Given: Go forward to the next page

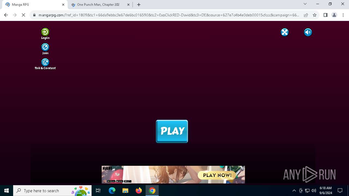Looking at the screenshot, I should tap(15, 15).
